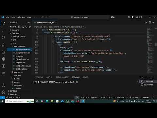The height and width of the screenshot is (118, 157).
Task: Toggle the bottom panel layout icon
Action: [137, 17]
